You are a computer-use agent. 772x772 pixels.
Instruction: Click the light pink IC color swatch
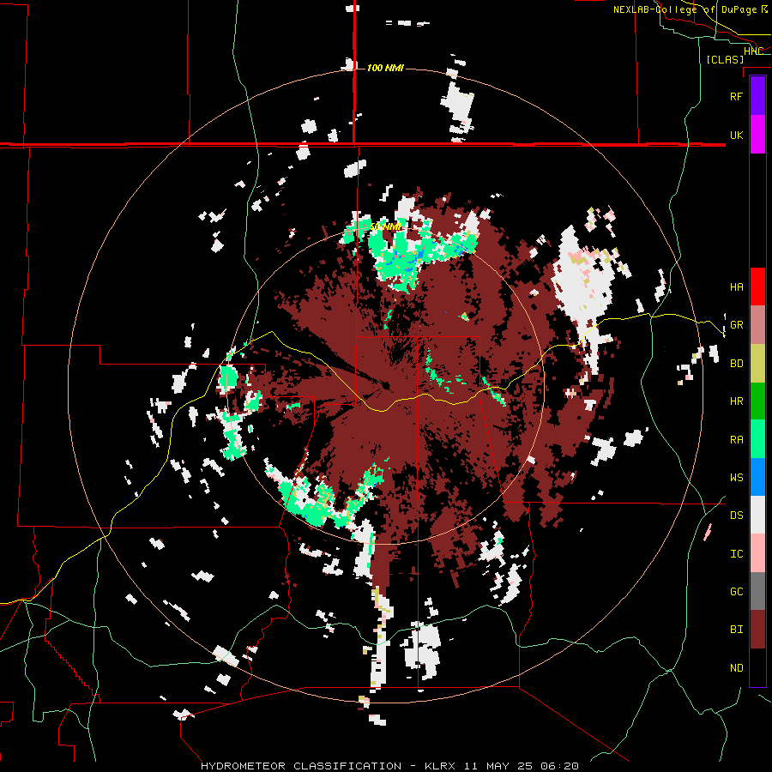pyautogui.click(x=757, y=553)
